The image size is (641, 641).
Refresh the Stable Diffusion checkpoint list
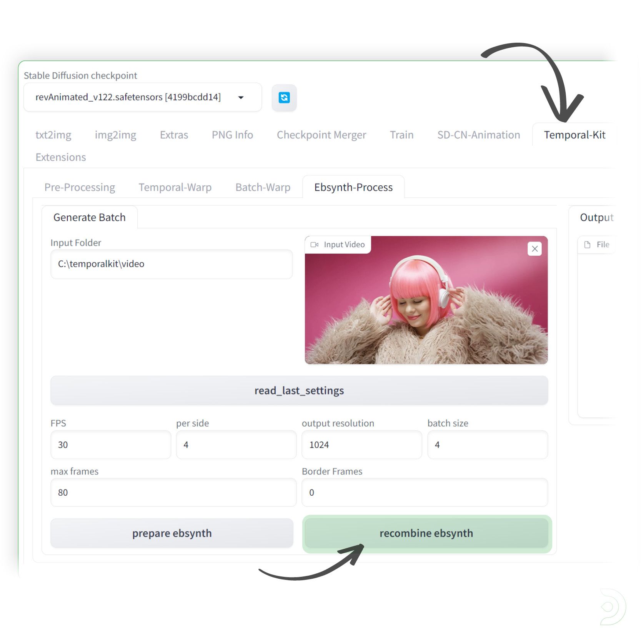[284, 98]
